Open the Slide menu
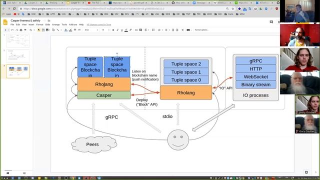This screenshot has width=320, height=180. [47, 24]
